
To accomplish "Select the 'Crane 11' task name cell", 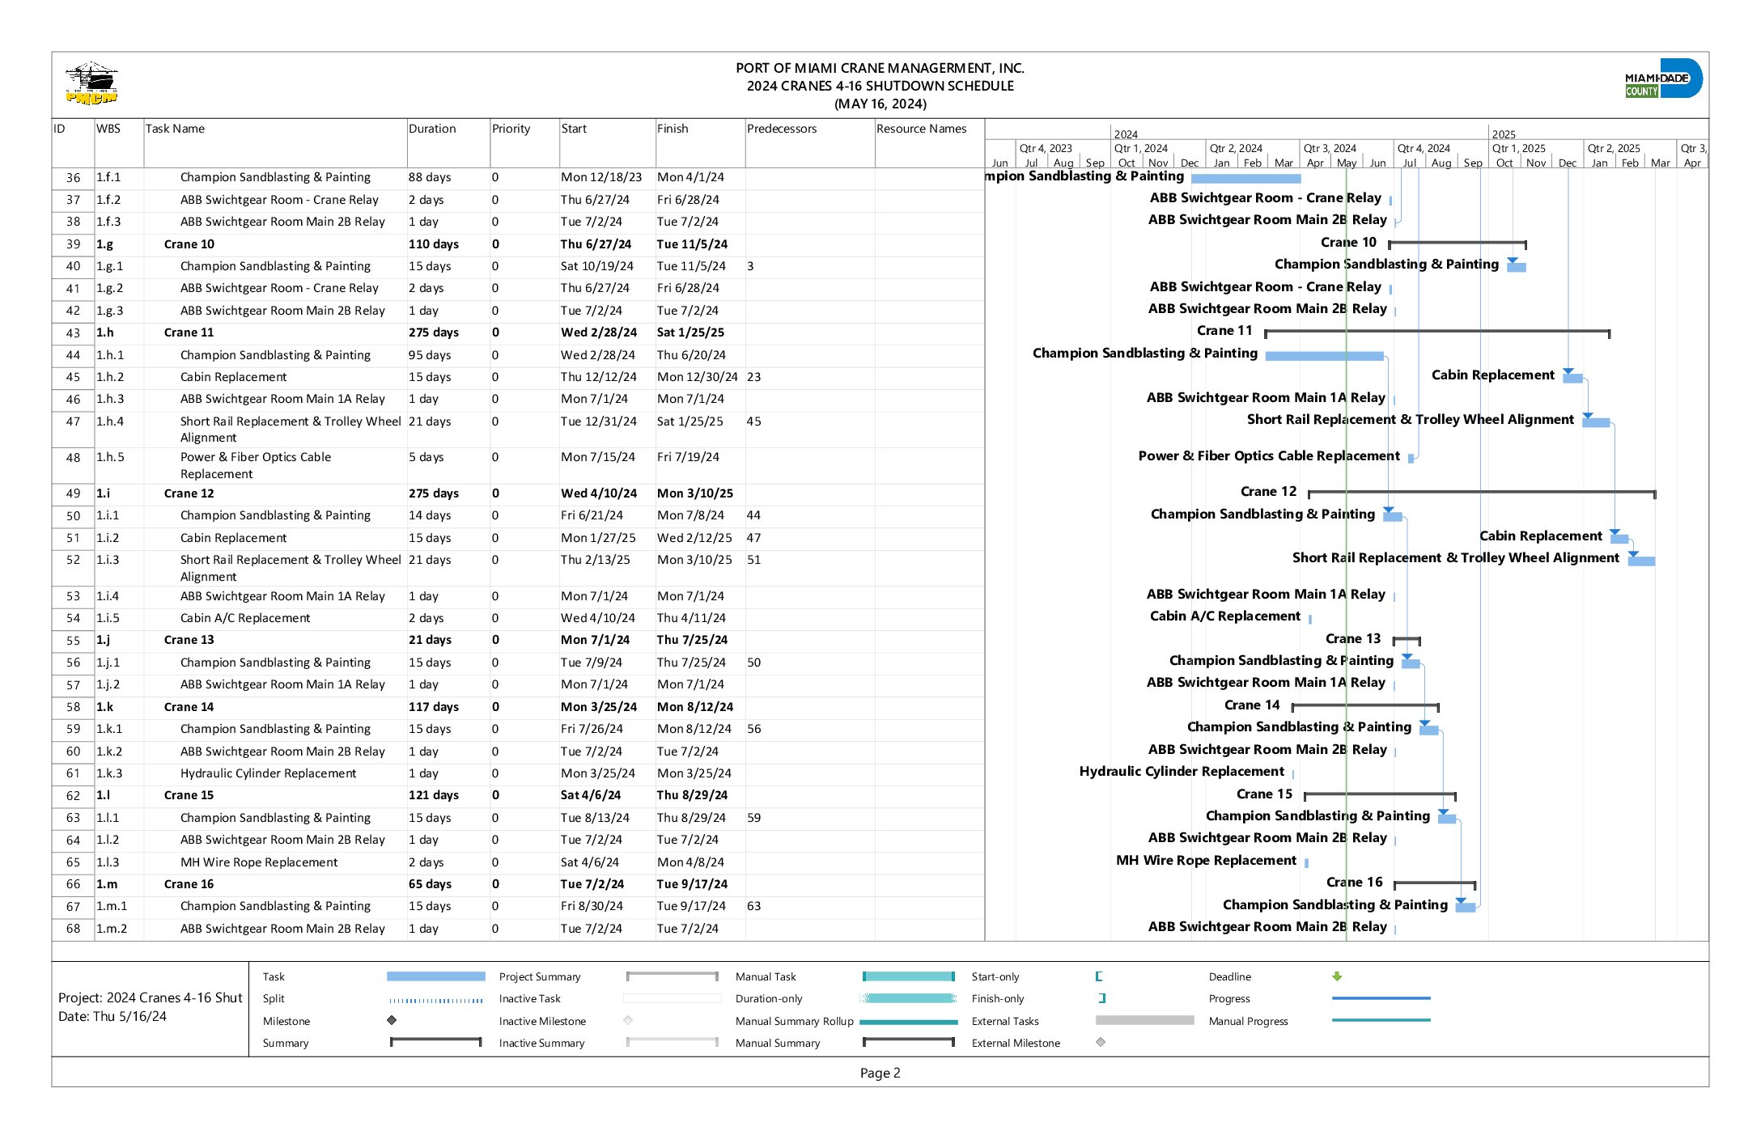I will (x=275, y=332).
